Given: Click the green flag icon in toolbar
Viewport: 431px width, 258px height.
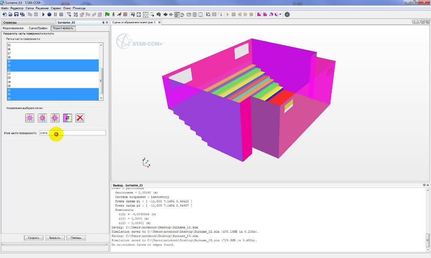Looking at the screenshot, I should pos(107,14).
